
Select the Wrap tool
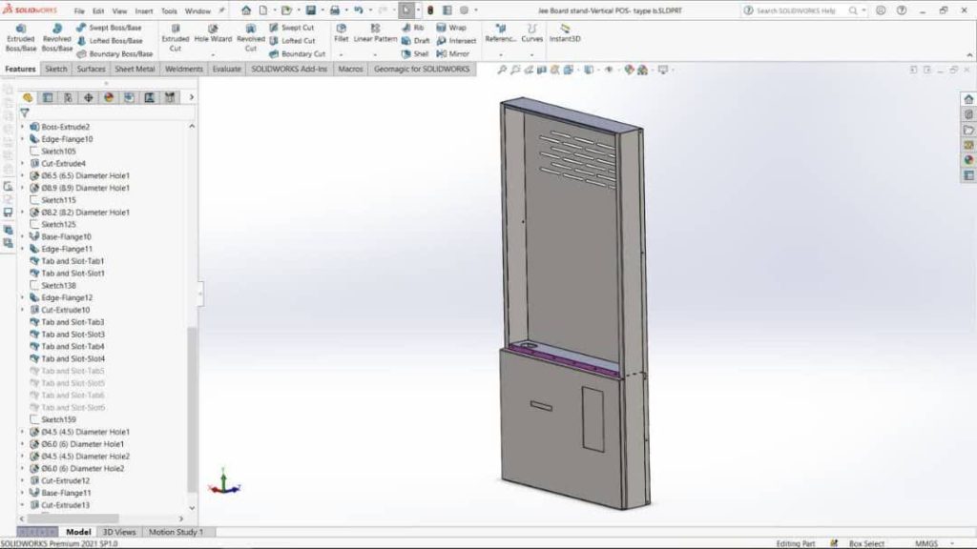pos(451,28)
